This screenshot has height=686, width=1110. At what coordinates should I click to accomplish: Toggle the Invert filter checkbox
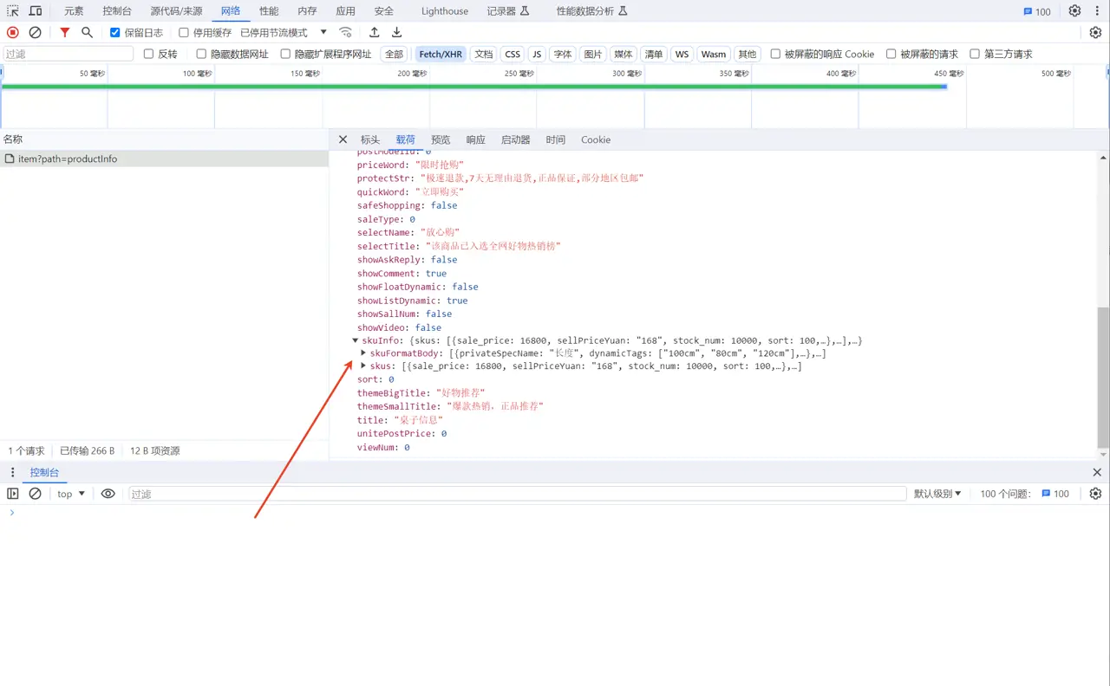[x=148, y=54]
